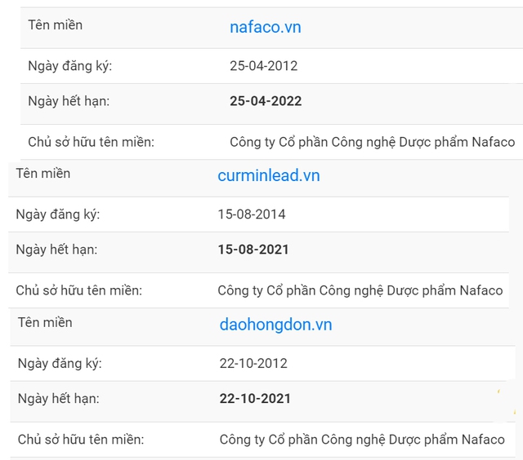Click 'Ngày hết hạn:' label beside 25-04-2022
Screen dimensions: 523x460
[x=69, y=101]
